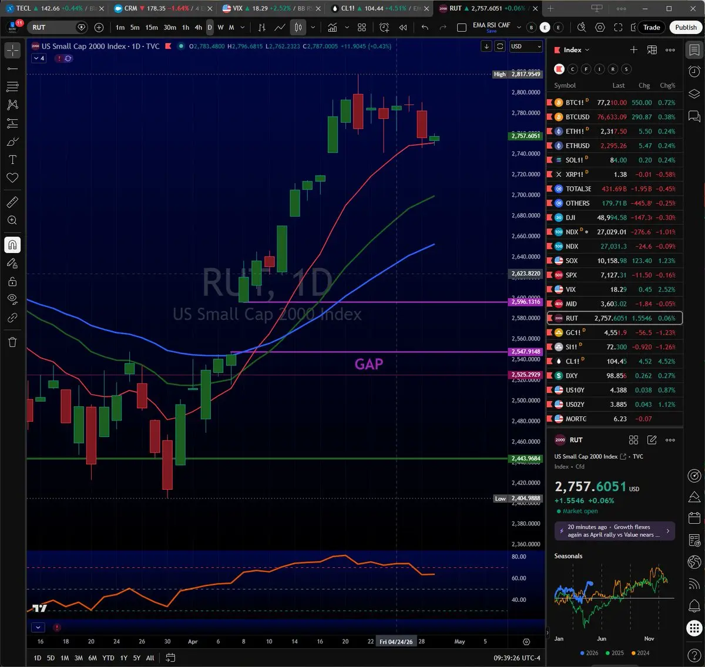Click the Publish button
The height and width of the screenshot is (667, 705).
pyautogui.click(x=686, y=27)
